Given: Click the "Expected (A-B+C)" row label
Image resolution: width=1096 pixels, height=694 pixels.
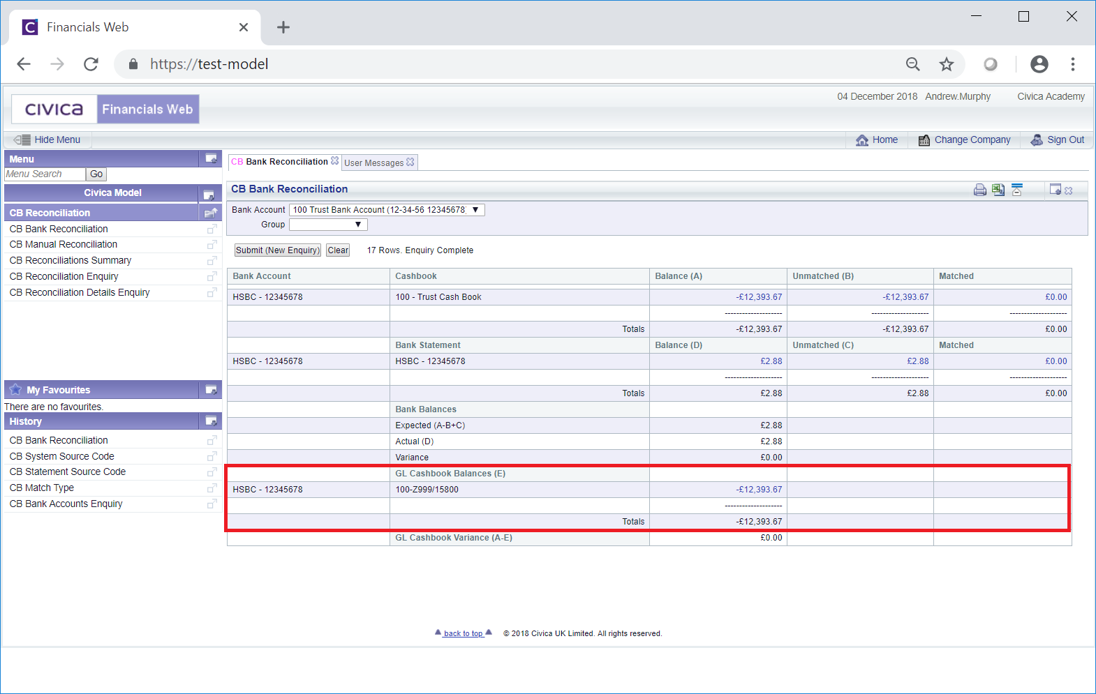Looking at the screenshot, I should [x=430, y=425].
